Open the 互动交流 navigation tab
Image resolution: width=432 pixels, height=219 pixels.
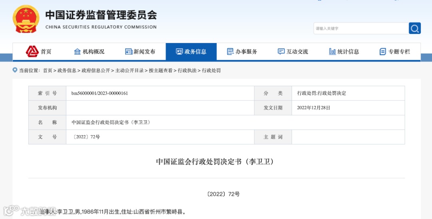pos(293,51)
